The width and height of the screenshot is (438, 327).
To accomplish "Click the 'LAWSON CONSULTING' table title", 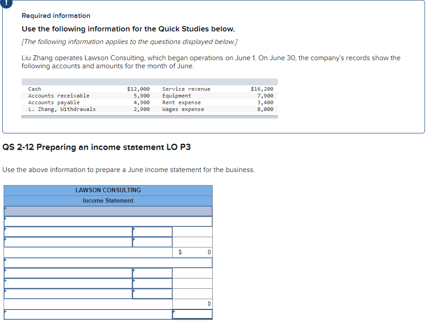I will pos(108,190).
